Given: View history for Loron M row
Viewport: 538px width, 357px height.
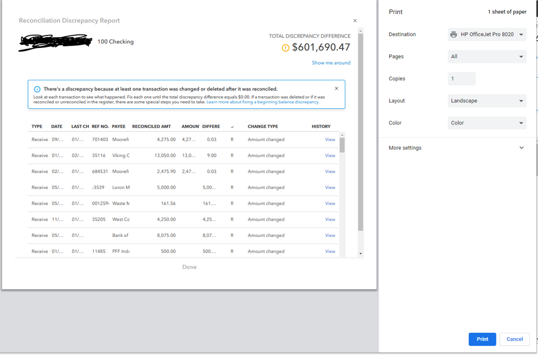Looking at the screenshot, I should coord(330,187).
